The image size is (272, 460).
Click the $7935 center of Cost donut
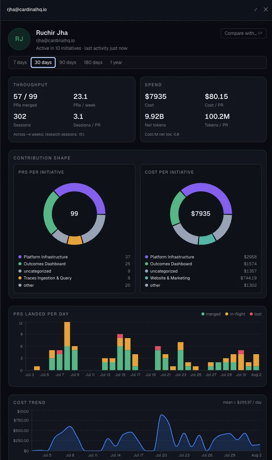tap(201, 214)
